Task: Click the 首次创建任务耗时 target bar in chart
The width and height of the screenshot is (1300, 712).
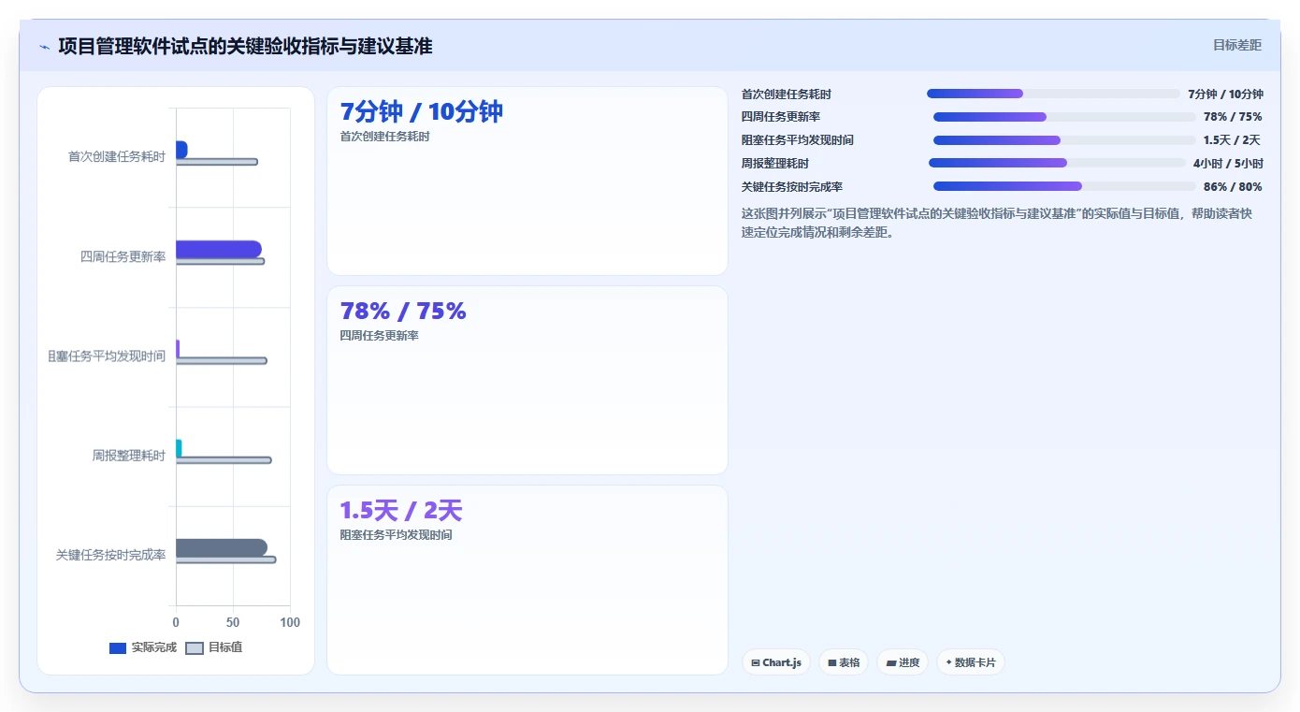Action: click(217, 162)
